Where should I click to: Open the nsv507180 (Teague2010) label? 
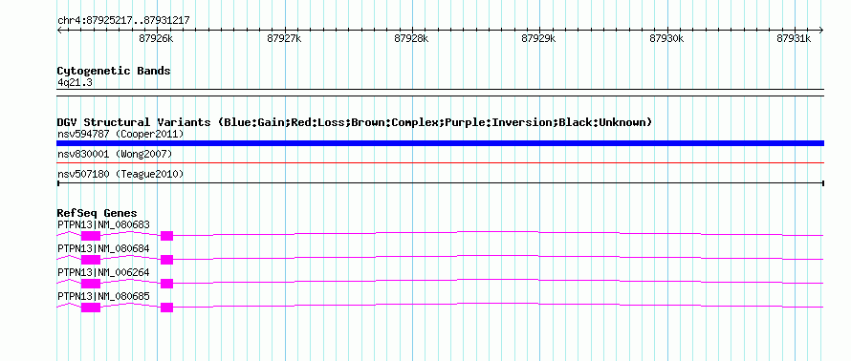(x=120, y=174)
